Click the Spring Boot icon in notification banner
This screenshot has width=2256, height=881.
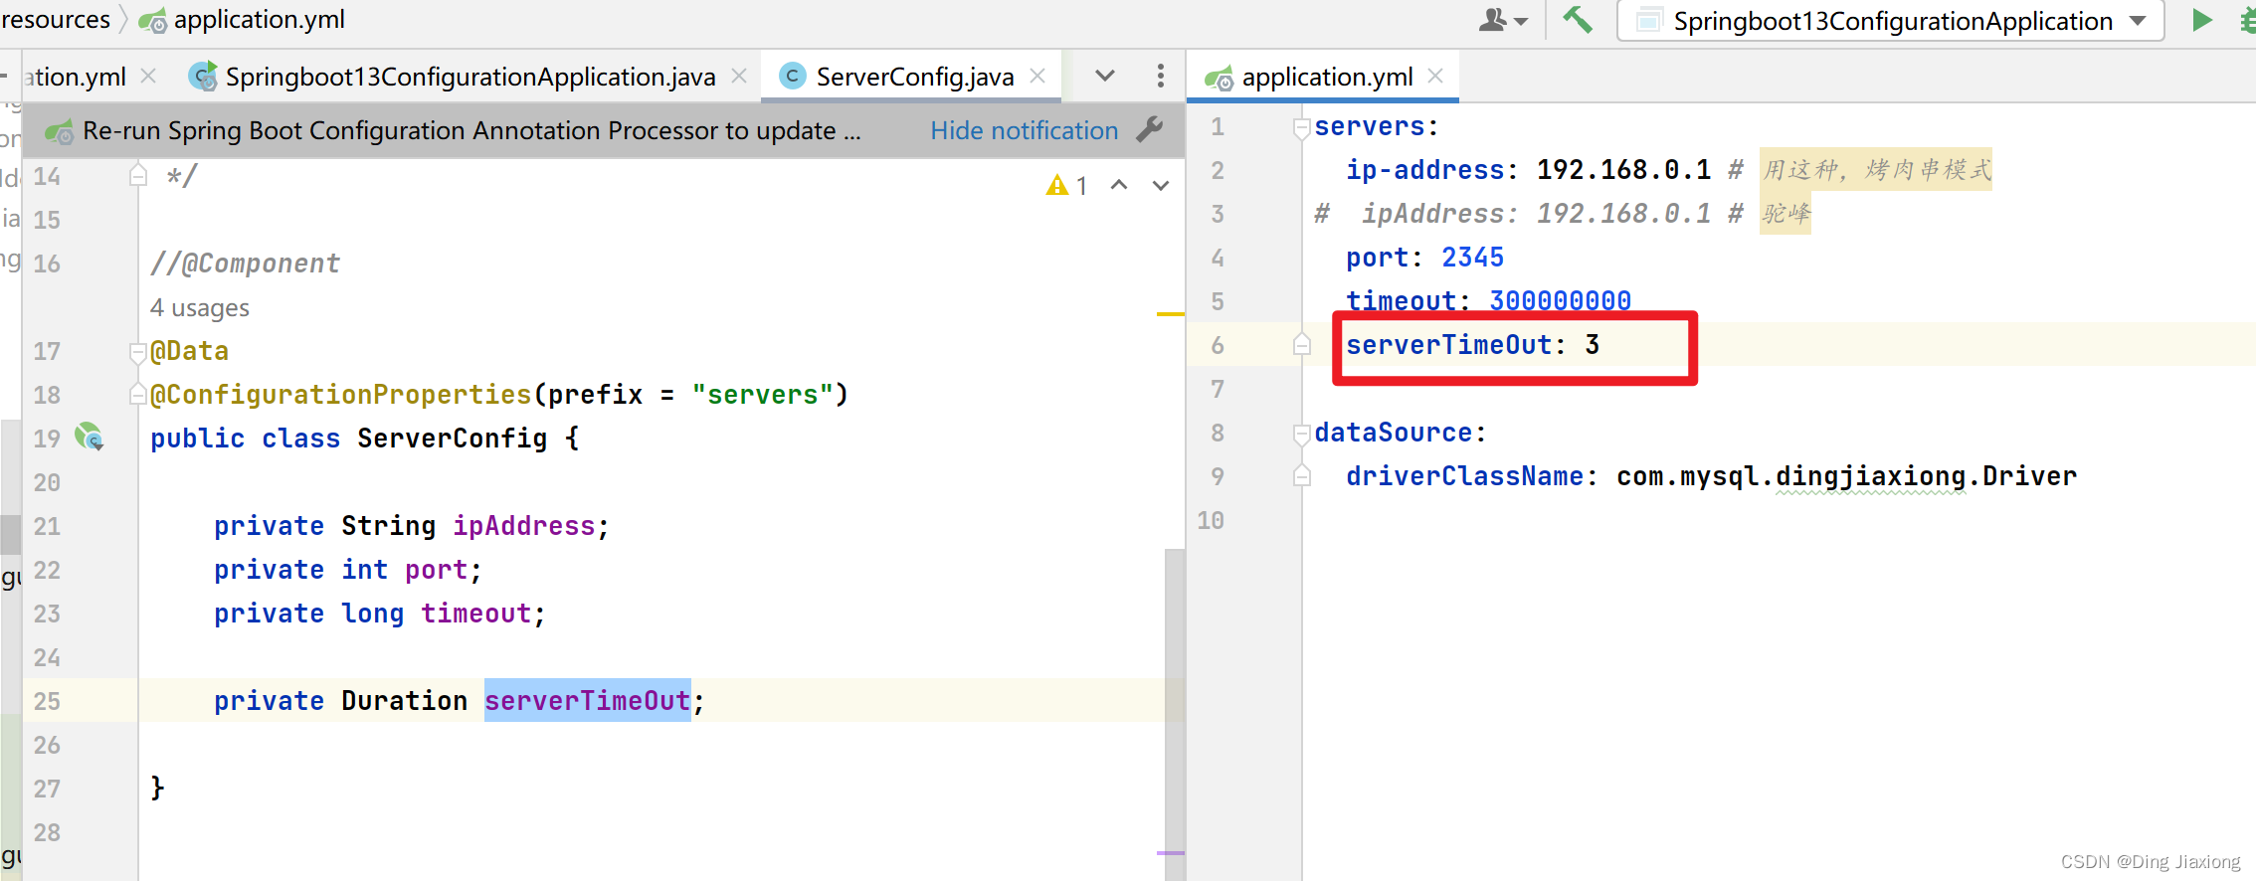[60, 131]
